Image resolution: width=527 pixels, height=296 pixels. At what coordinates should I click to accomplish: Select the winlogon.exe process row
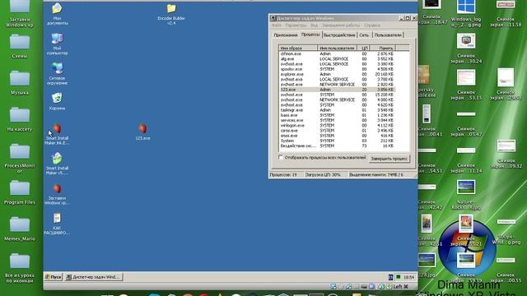tap(337, 126)
